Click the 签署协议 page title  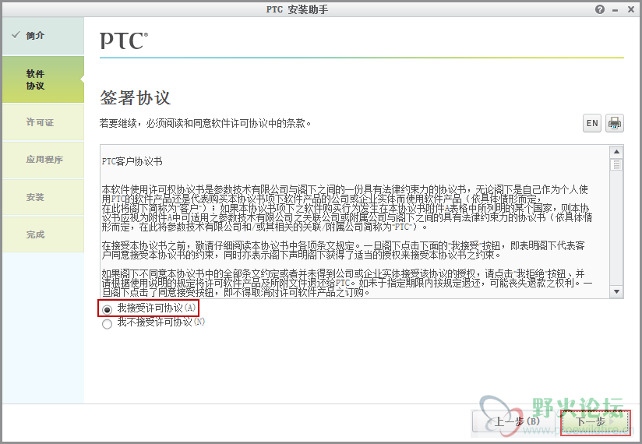pos(135,98)
